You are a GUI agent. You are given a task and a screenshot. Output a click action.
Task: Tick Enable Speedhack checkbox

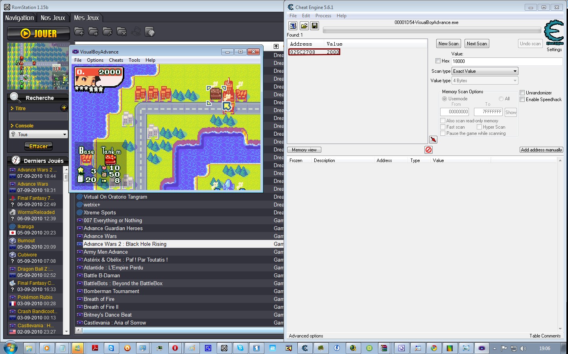[x=522, y=100]
